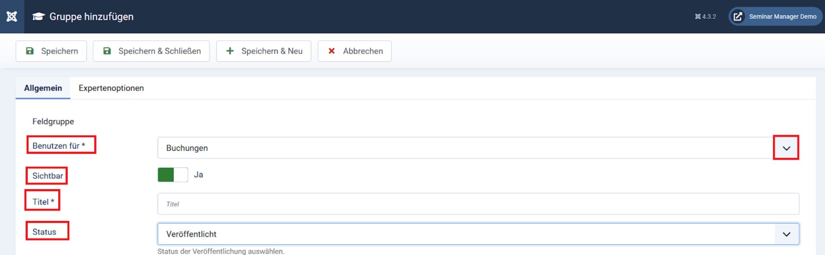This screenshot has height=255, width=825.
Task: Click the Titel * field label
Action: [x=43, y=202]
